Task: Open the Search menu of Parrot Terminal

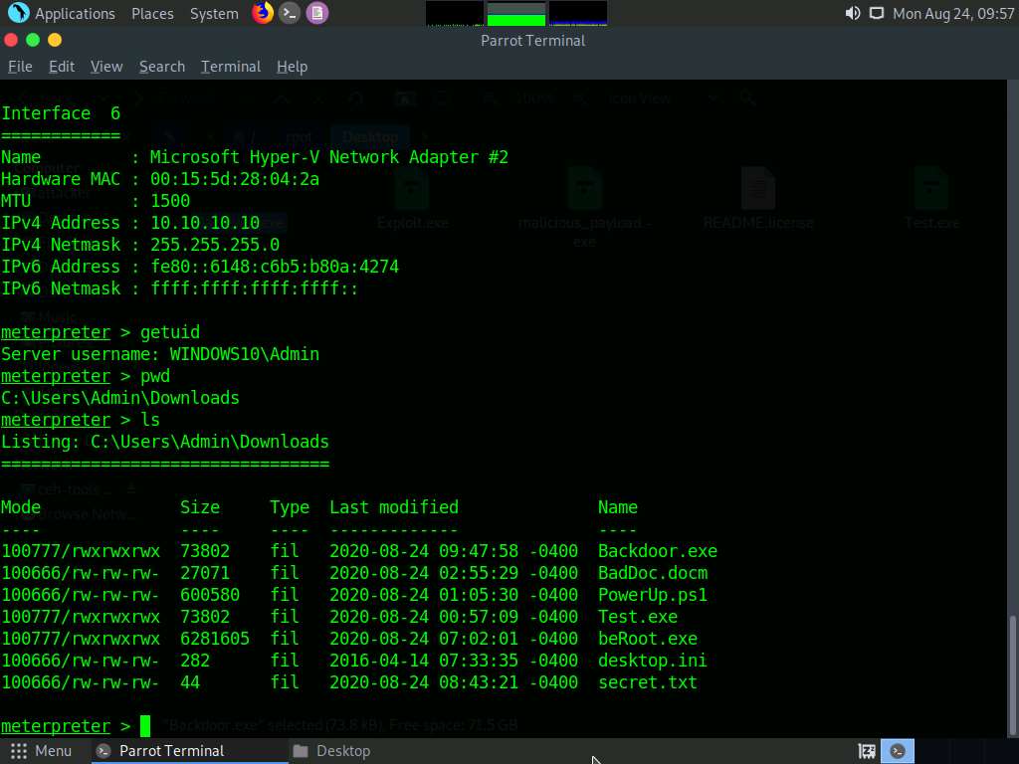Action: click(162, 67)
